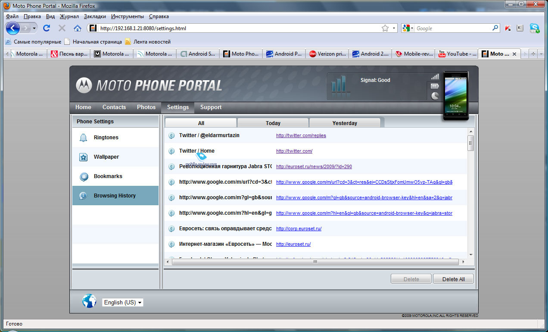Go to the Support portal tab
This screenshot has height=332, width=548.
211,107
